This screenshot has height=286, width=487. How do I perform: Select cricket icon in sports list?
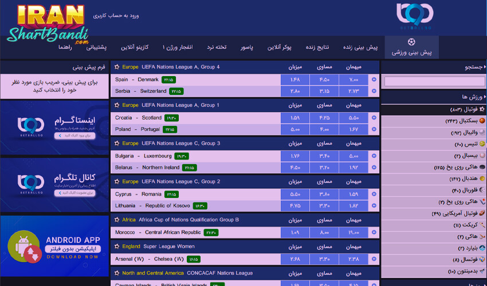click(482, 225)
